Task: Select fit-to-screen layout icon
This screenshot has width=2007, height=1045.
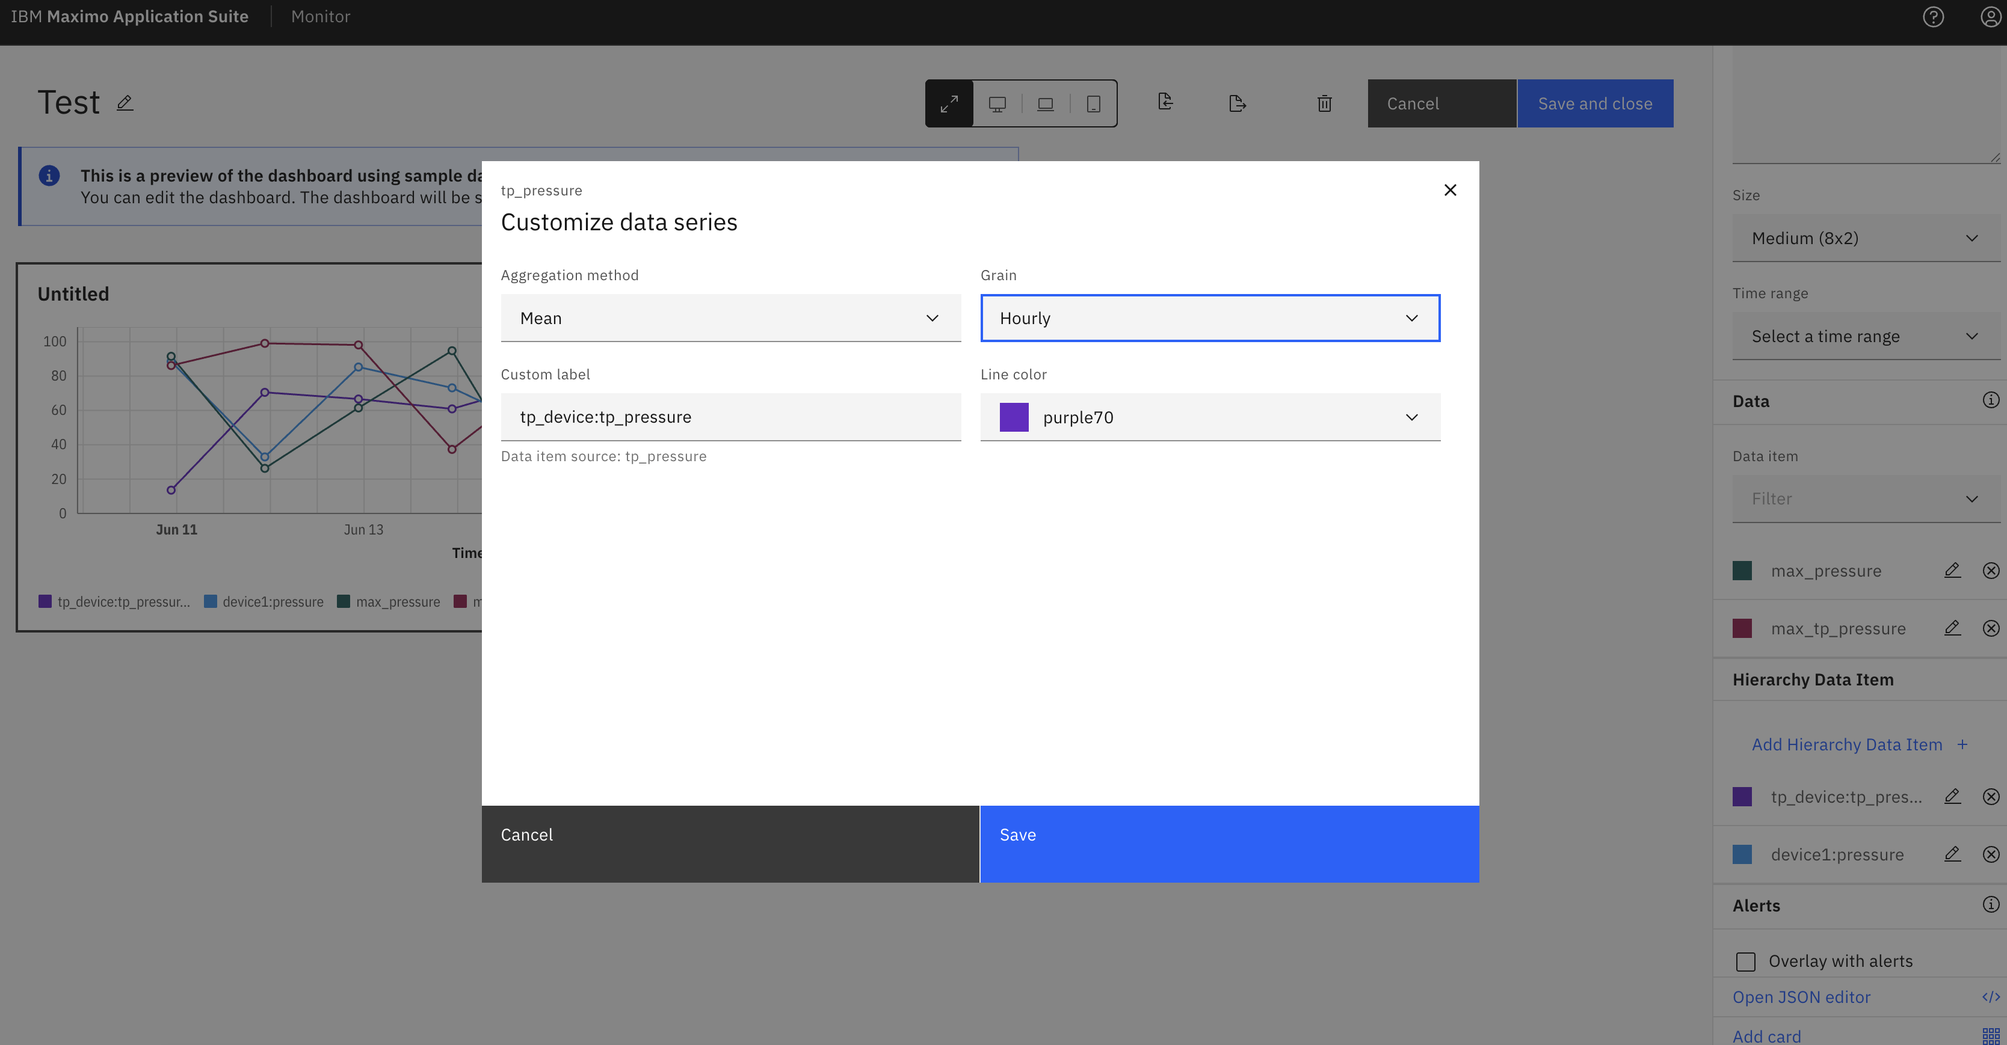Action: point(949,103)
